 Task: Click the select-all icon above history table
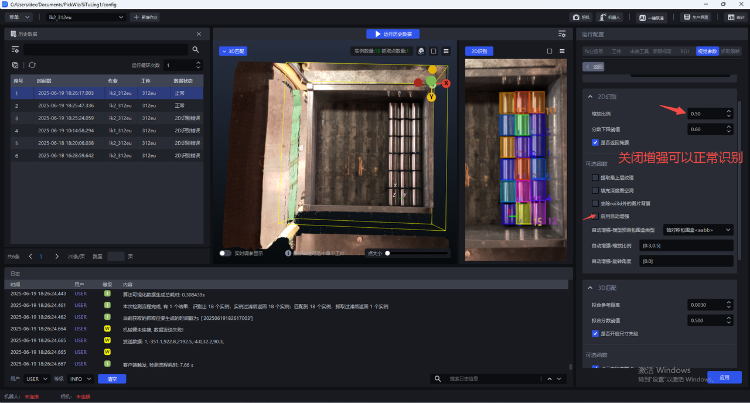[x=15, y=65]
